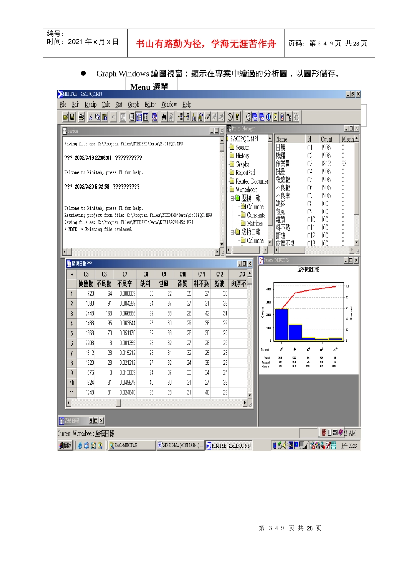399x565 pixels.
Task: Click the Insert Columns toolbar icon
Action: click(x=194, y=117)
